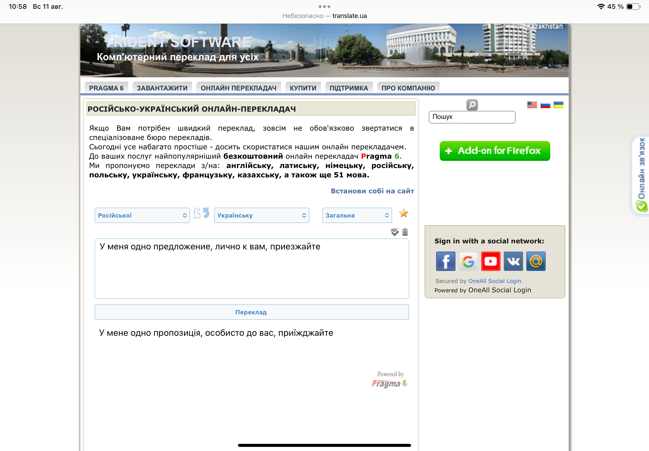Click the magnifier search icon
This screenshot has height=451, width=649.
coord(472,105)
